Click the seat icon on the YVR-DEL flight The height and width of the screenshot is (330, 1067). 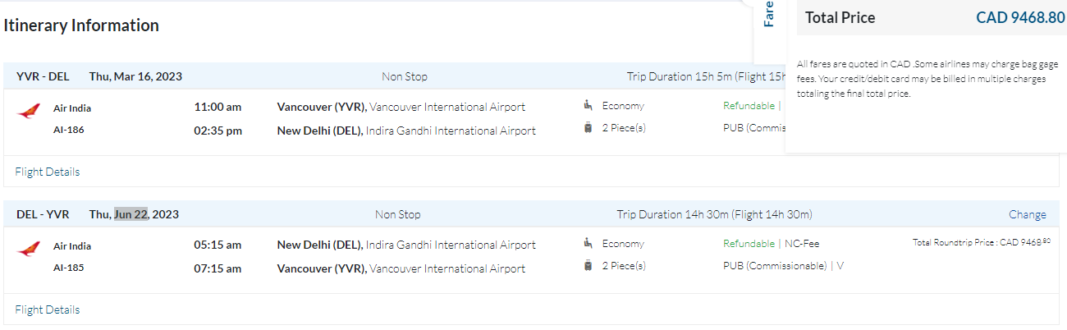588,105
